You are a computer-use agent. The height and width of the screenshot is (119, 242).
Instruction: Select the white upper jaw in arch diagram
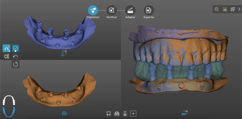[9, 100]
